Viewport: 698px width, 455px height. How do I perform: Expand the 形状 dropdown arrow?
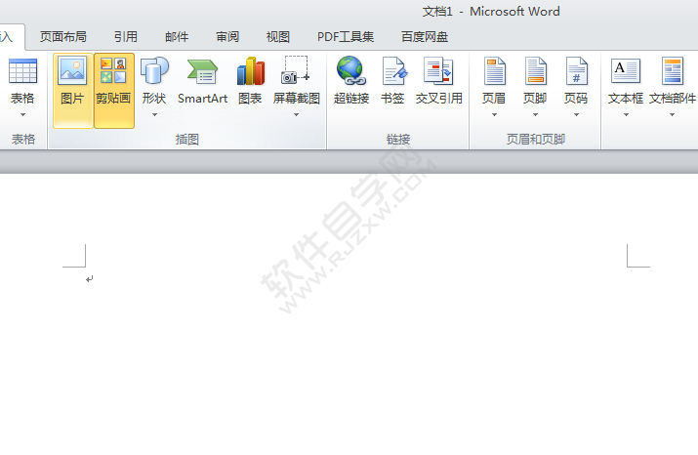click(154, 115)
